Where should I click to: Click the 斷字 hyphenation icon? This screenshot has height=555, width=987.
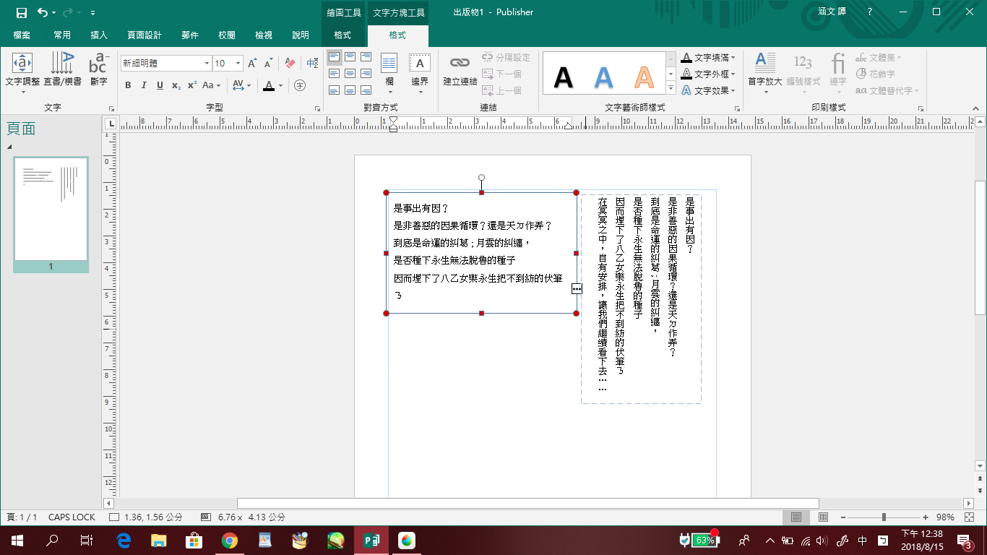pyautogui.click(x=99, y=69)
